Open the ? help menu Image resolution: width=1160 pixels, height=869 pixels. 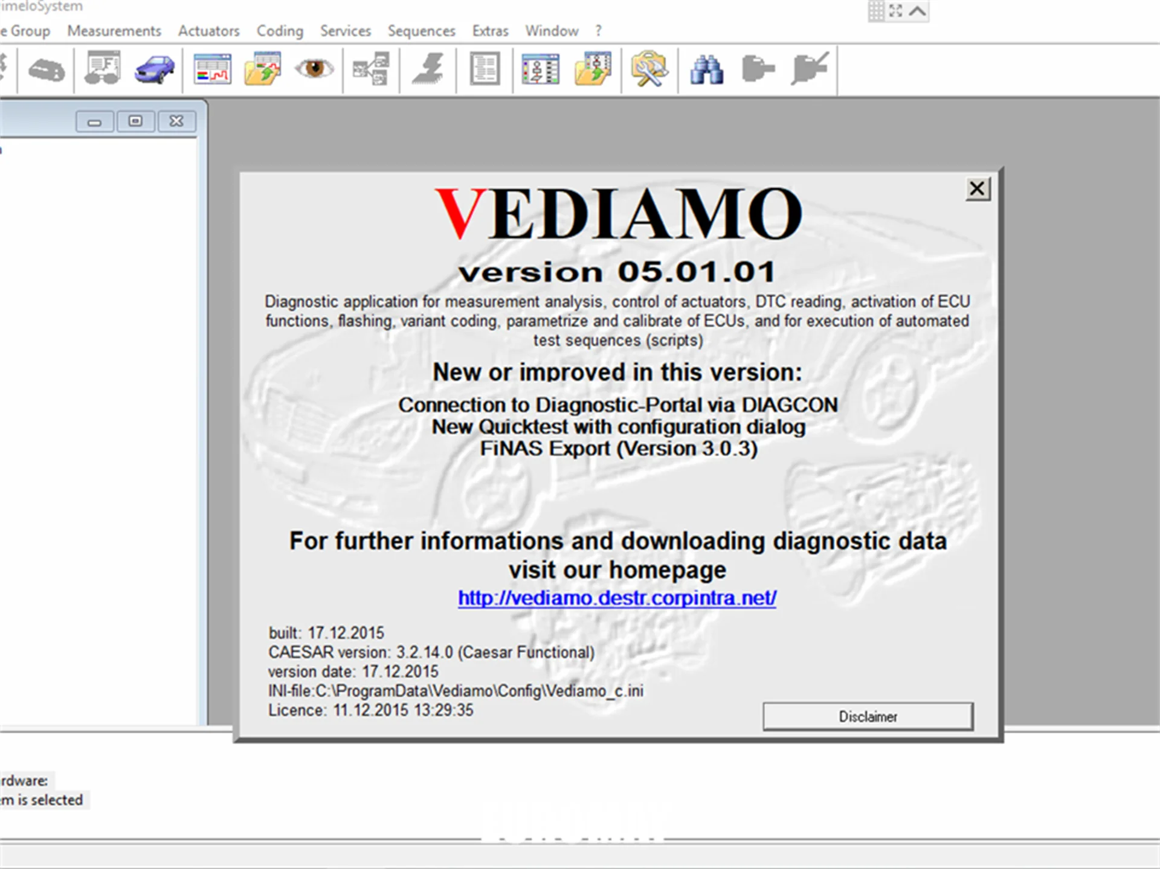click(598, 31)
